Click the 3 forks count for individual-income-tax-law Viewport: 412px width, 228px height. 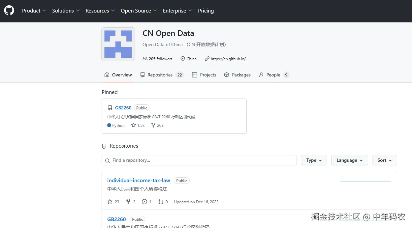tap(134, 202)
